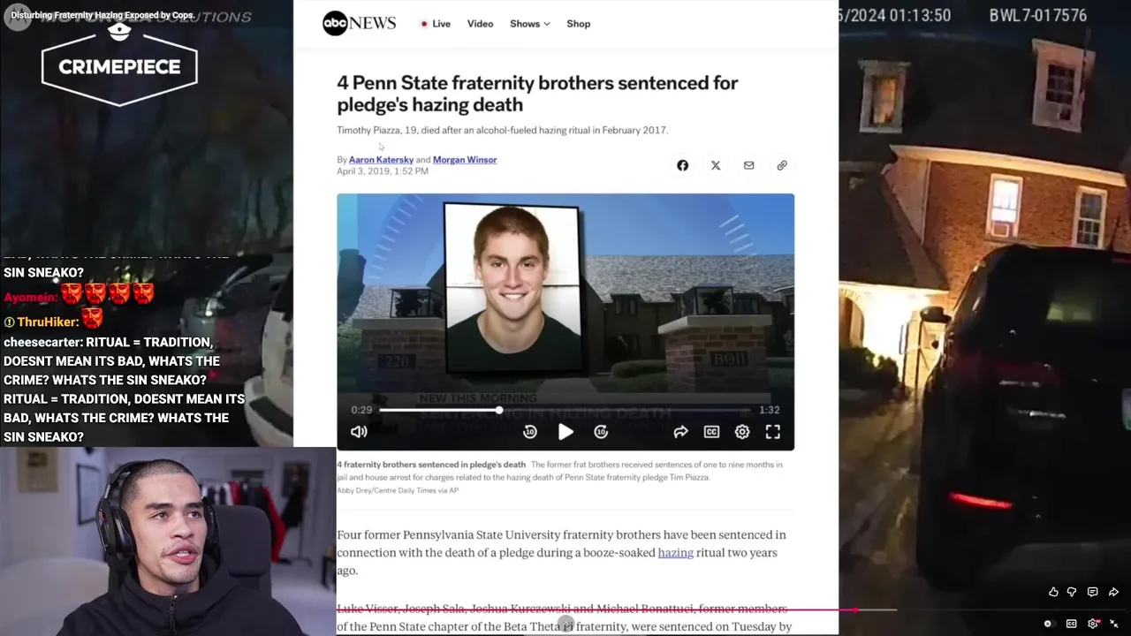The width and height of the screenshot is (1131, 636).
Task: Share the article via email icon
Action: [x=748, y=165]
